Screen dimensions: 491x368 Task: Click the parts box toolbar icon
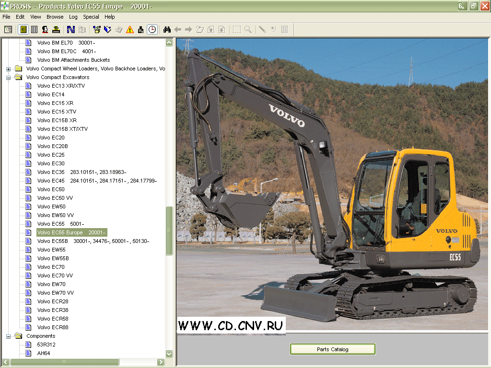[x=97, y=30]
